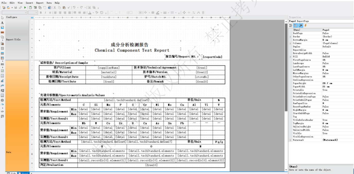This screenshot has width=354, height=174.
Task: Select the Text object tool
Action: click(2, 23)
